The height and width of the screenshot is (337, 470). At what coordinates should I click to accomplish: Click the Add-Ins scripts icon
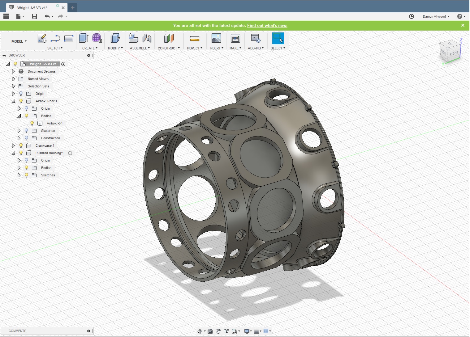256,38
